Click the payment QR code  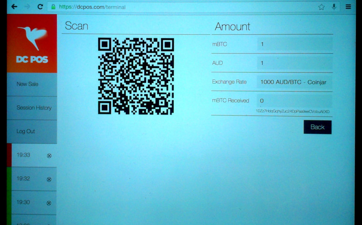(136, 76)
